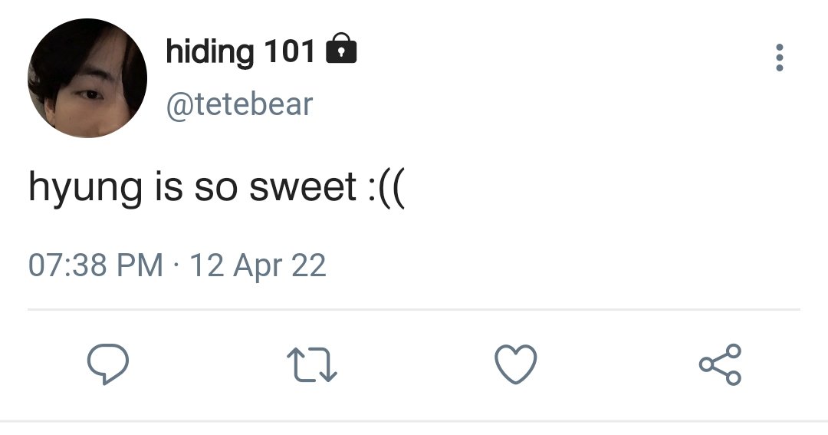Toggle the retweet state of this tweet

coord(311,364)
